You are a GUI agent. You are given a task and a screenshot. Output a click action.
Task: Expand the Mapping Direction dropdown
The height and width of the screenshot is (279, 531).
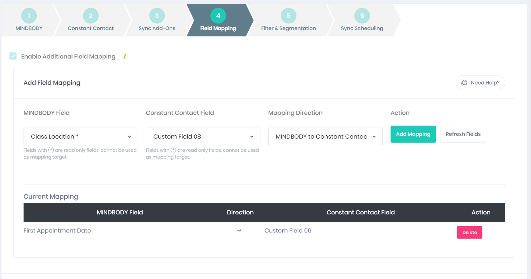(x=325, y=136)
